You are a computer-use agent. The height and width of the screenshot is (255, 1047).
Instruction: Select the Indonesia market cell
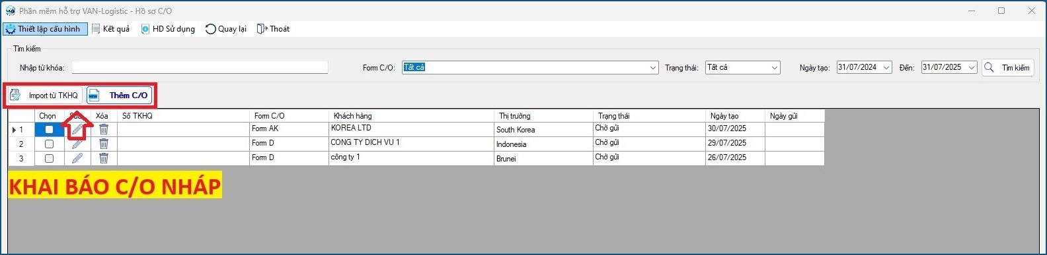click(543, 144)
